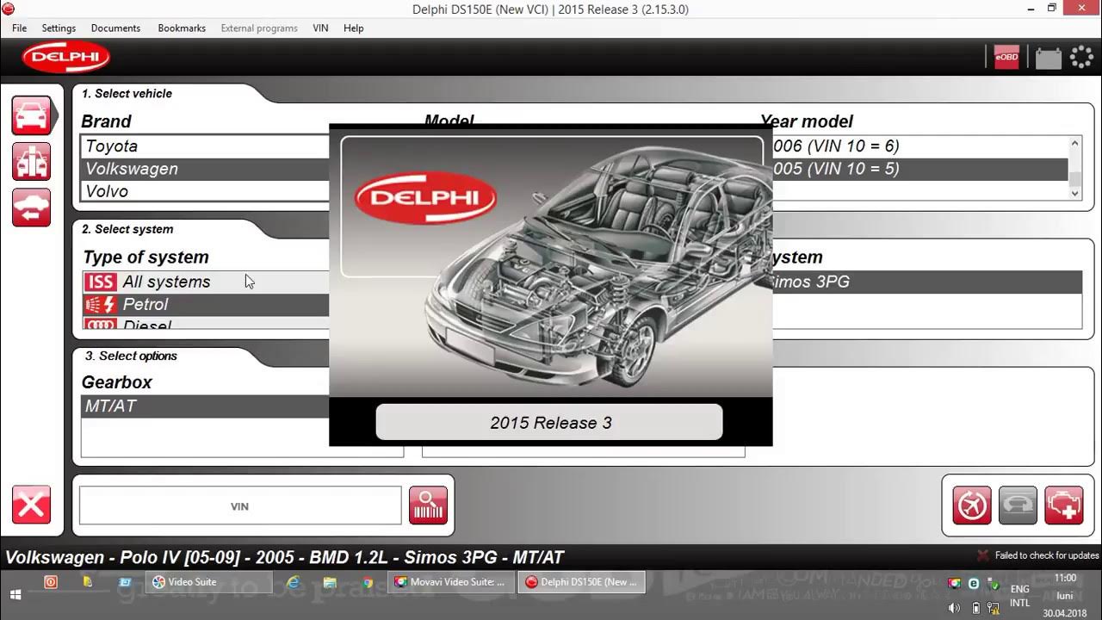Click the VIN barcode search icon

(428, 505)
